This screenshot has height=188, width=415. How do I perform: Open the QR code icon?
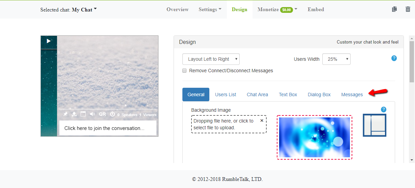pos(102,114)
